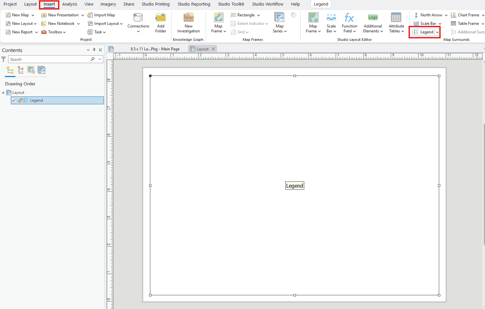The width and height of the screenshot is (485, 309).
Task: Unpin the Contents panel
Action: (94, 50)
